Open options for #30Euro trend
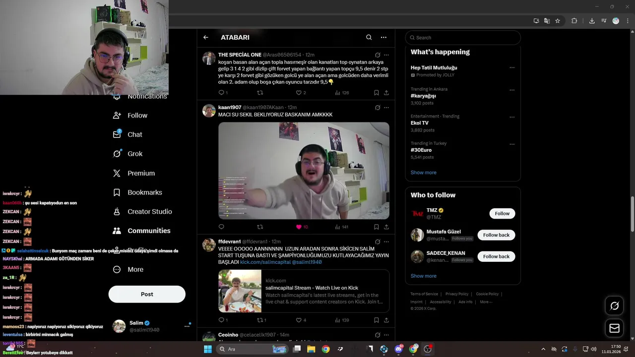 pyautogui.click(x=512, y=144)
